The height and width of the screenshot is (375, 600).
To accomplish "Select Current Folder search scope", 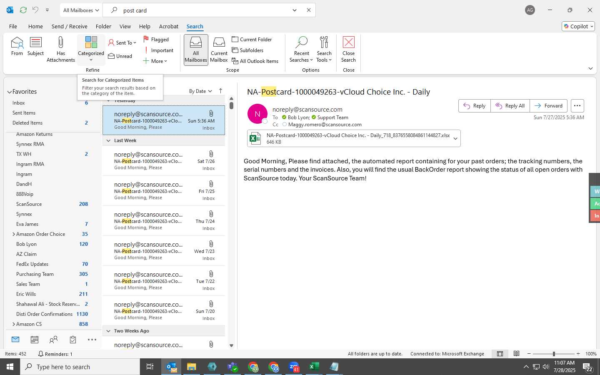I will click(x=252, y=39).
